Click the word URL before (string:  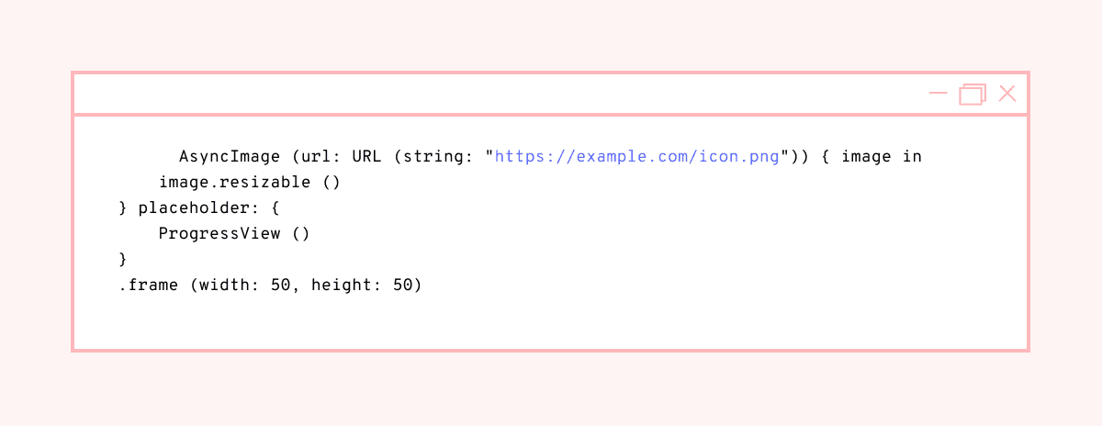[366, 156]
